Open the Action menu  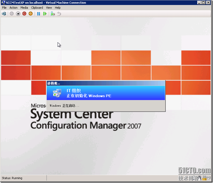coord(13,8)
